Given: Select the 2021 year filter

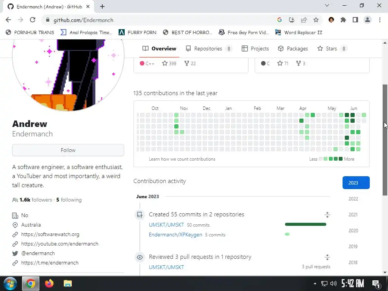Looking at the screenshot, I should (x=353, y=214).
